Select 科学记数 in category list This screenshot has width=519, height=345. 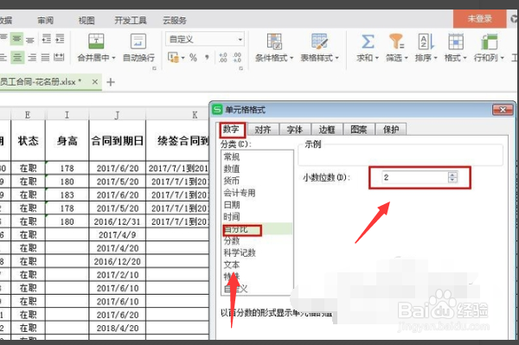coord(240,253)
